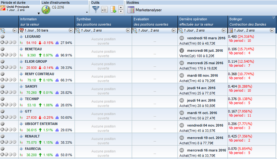Viewport: 277px width, 159px height.
Task: Open the Marketanalyser model icon
Action: [x=131, y=10]
